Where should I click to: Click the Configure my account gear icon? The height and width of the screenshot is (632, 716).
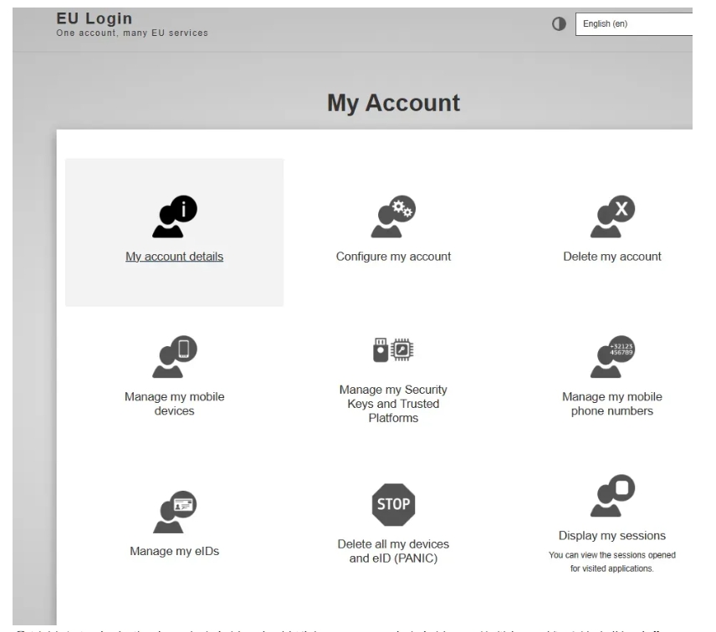click(393, 219)
